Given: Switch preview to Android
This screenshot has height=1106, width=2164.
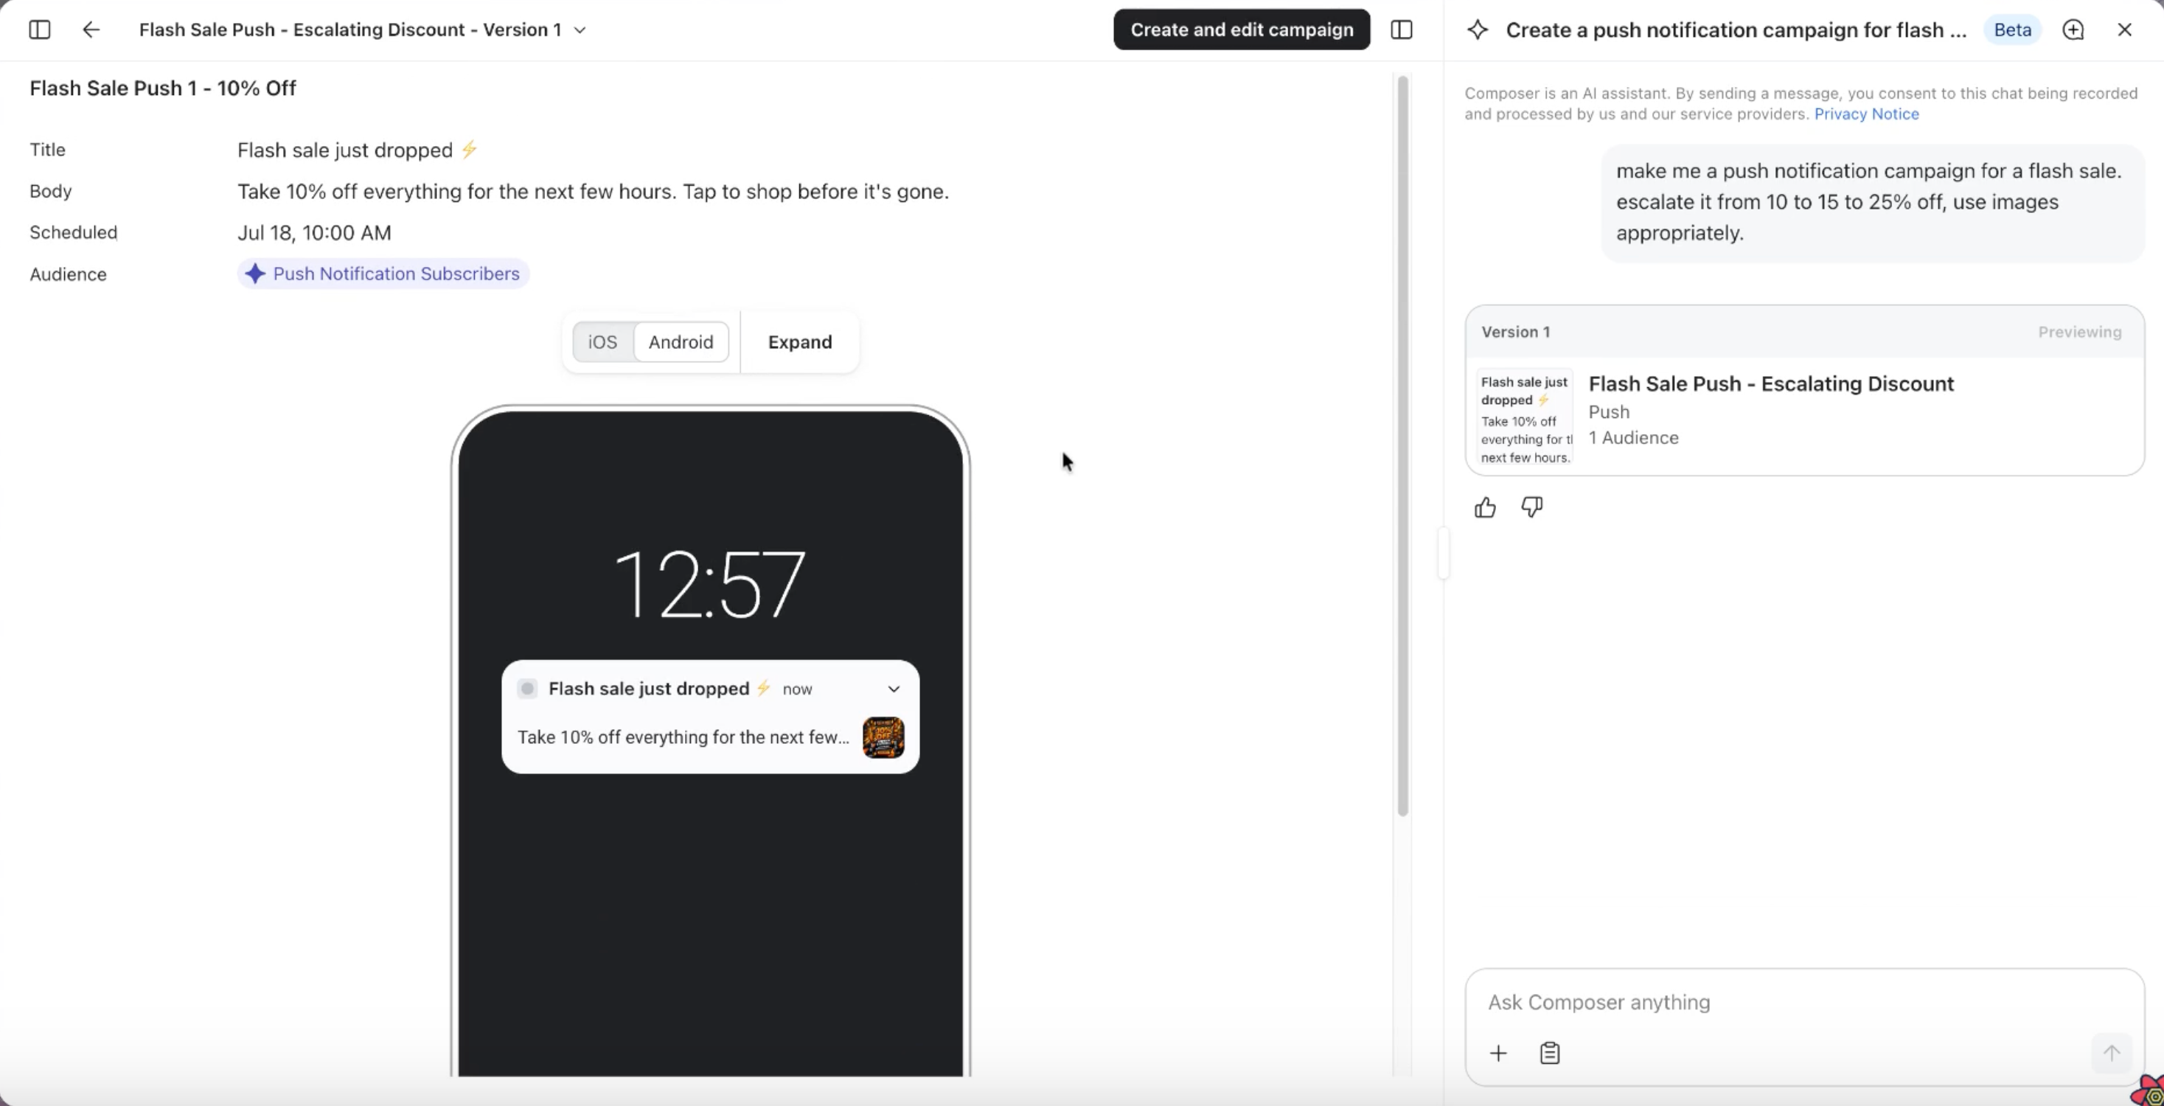Looking at the screenshot, I should [x=681, y=342].
